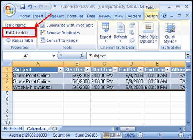Open the Customize Quick Access Toolbar arrow
Image resolution: width=193 pixels, height=140 pixels.
(55, 7)
